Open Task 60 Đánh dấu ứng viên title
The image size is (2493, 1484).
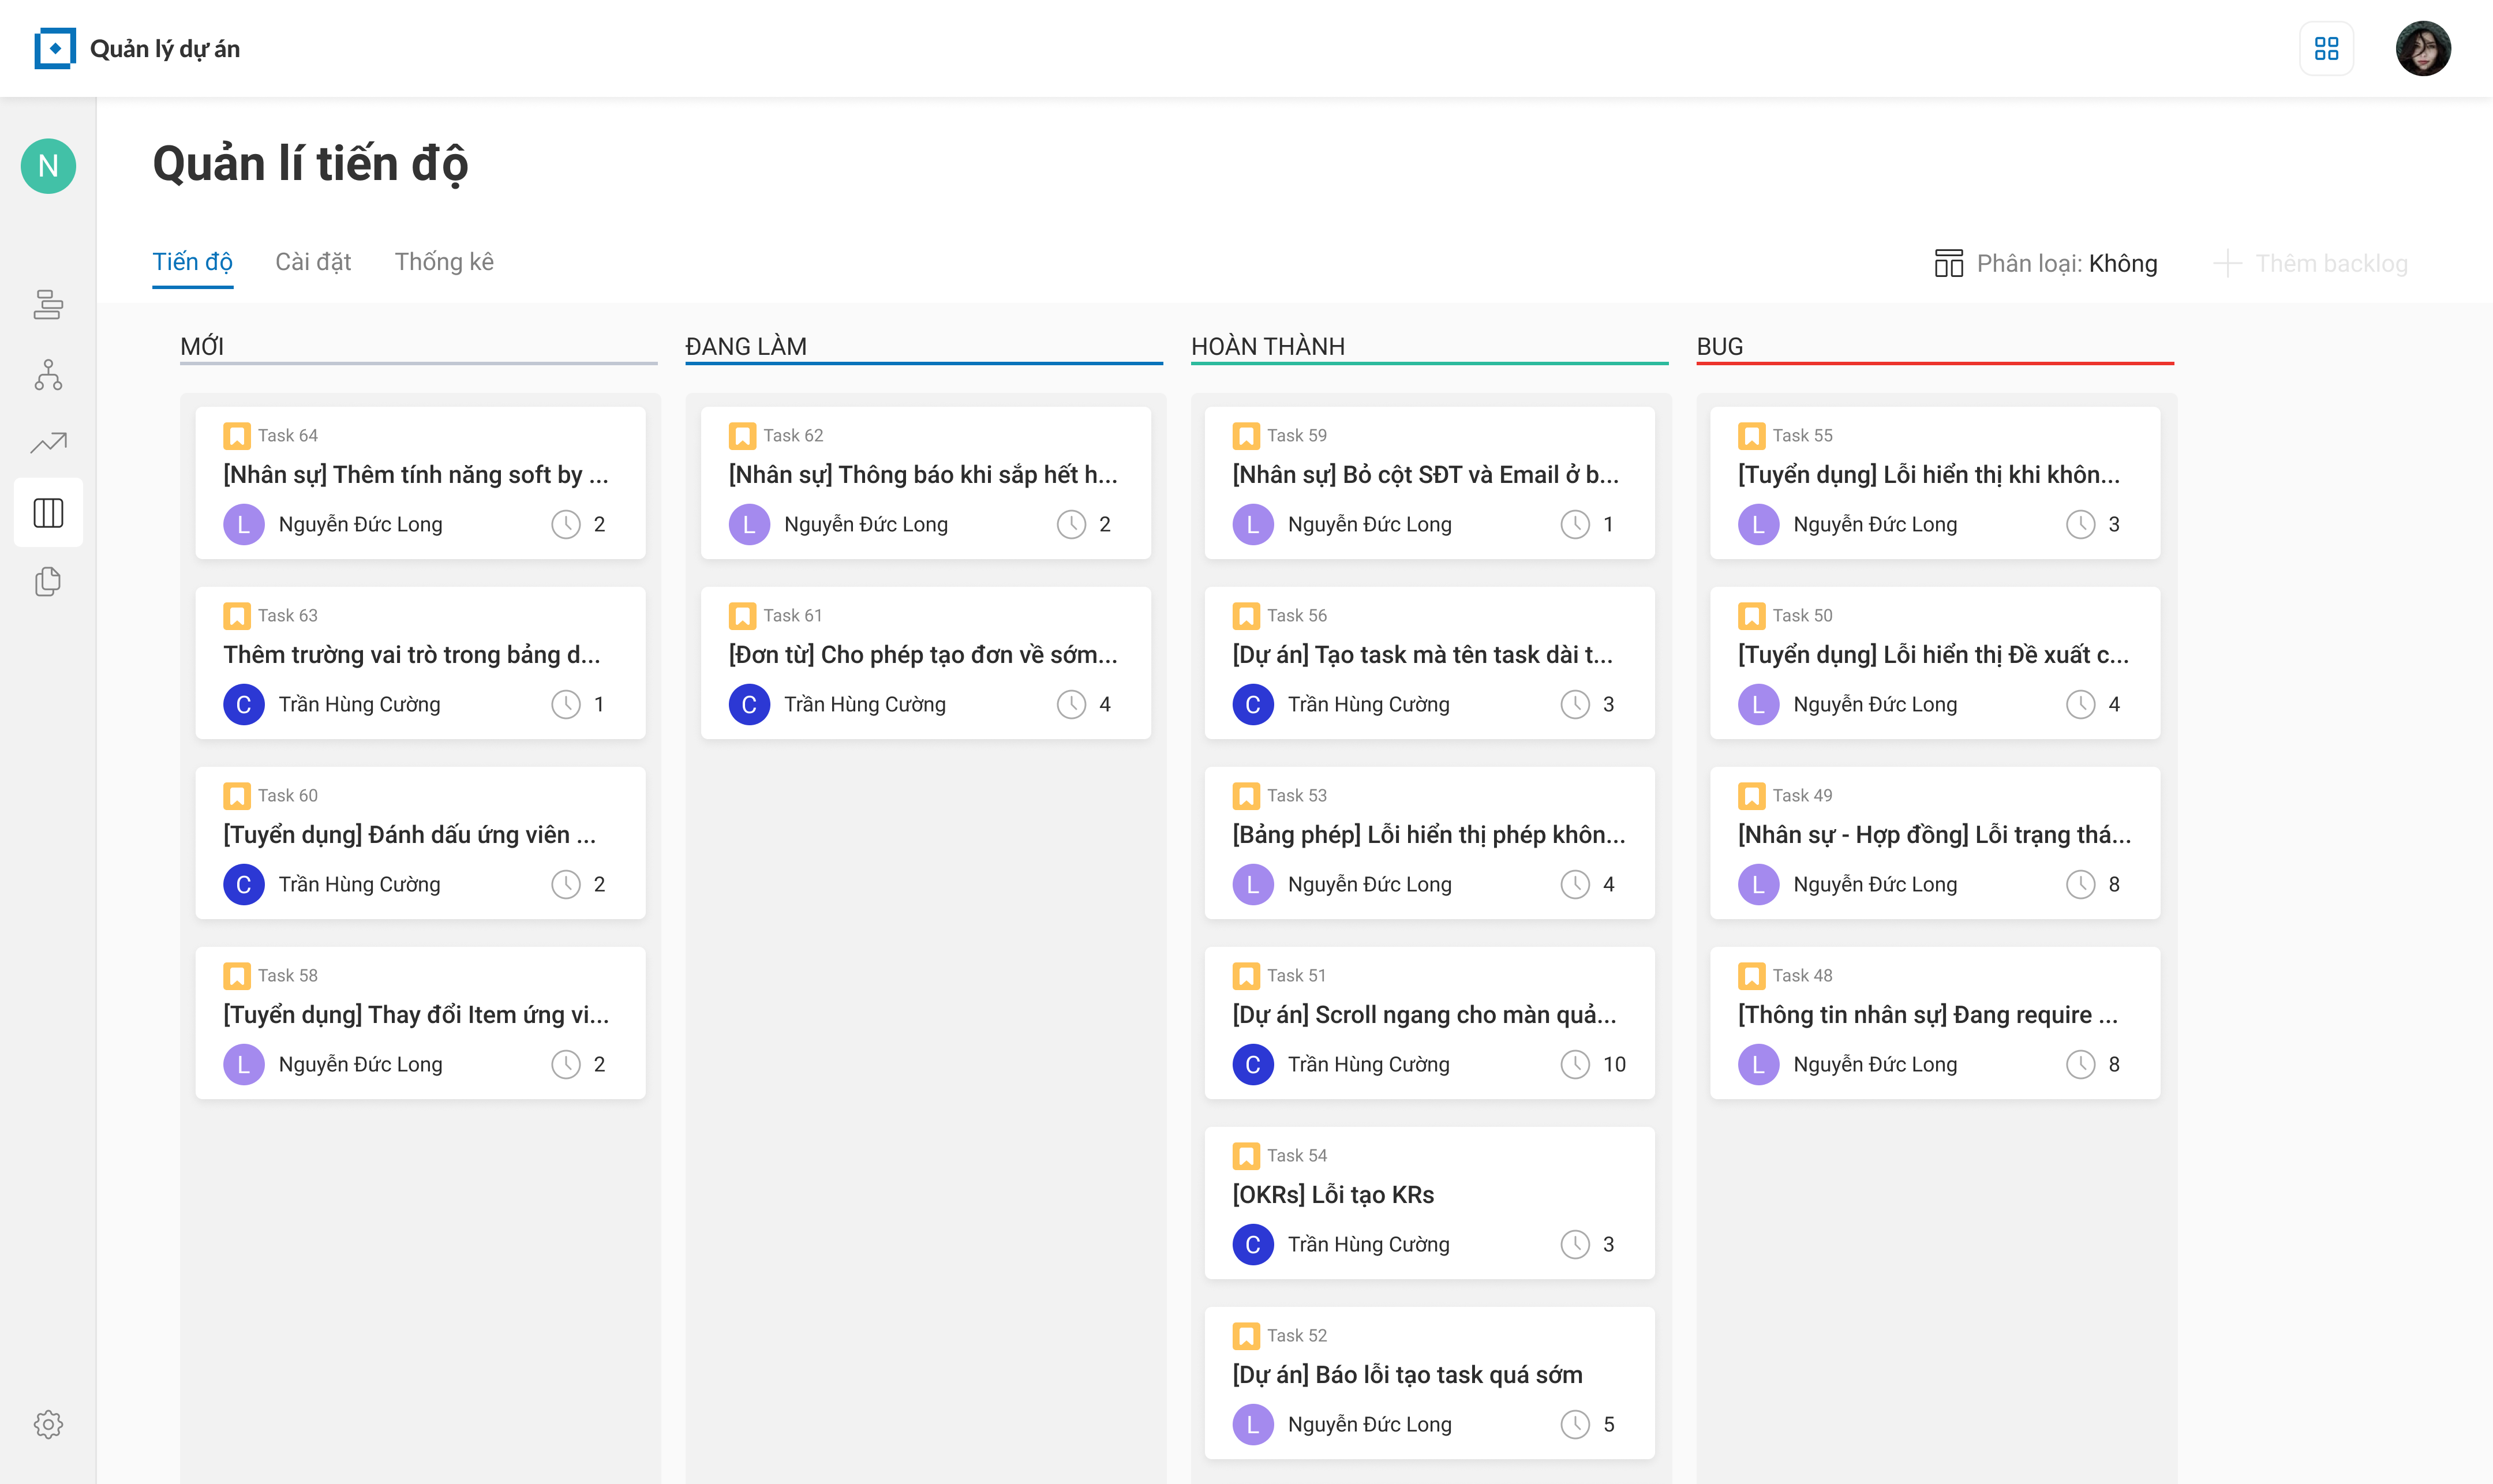(410, 834)
